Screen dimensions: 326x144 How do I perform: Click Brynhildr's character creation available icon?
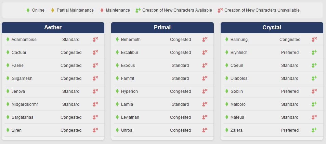click(314, 53)
